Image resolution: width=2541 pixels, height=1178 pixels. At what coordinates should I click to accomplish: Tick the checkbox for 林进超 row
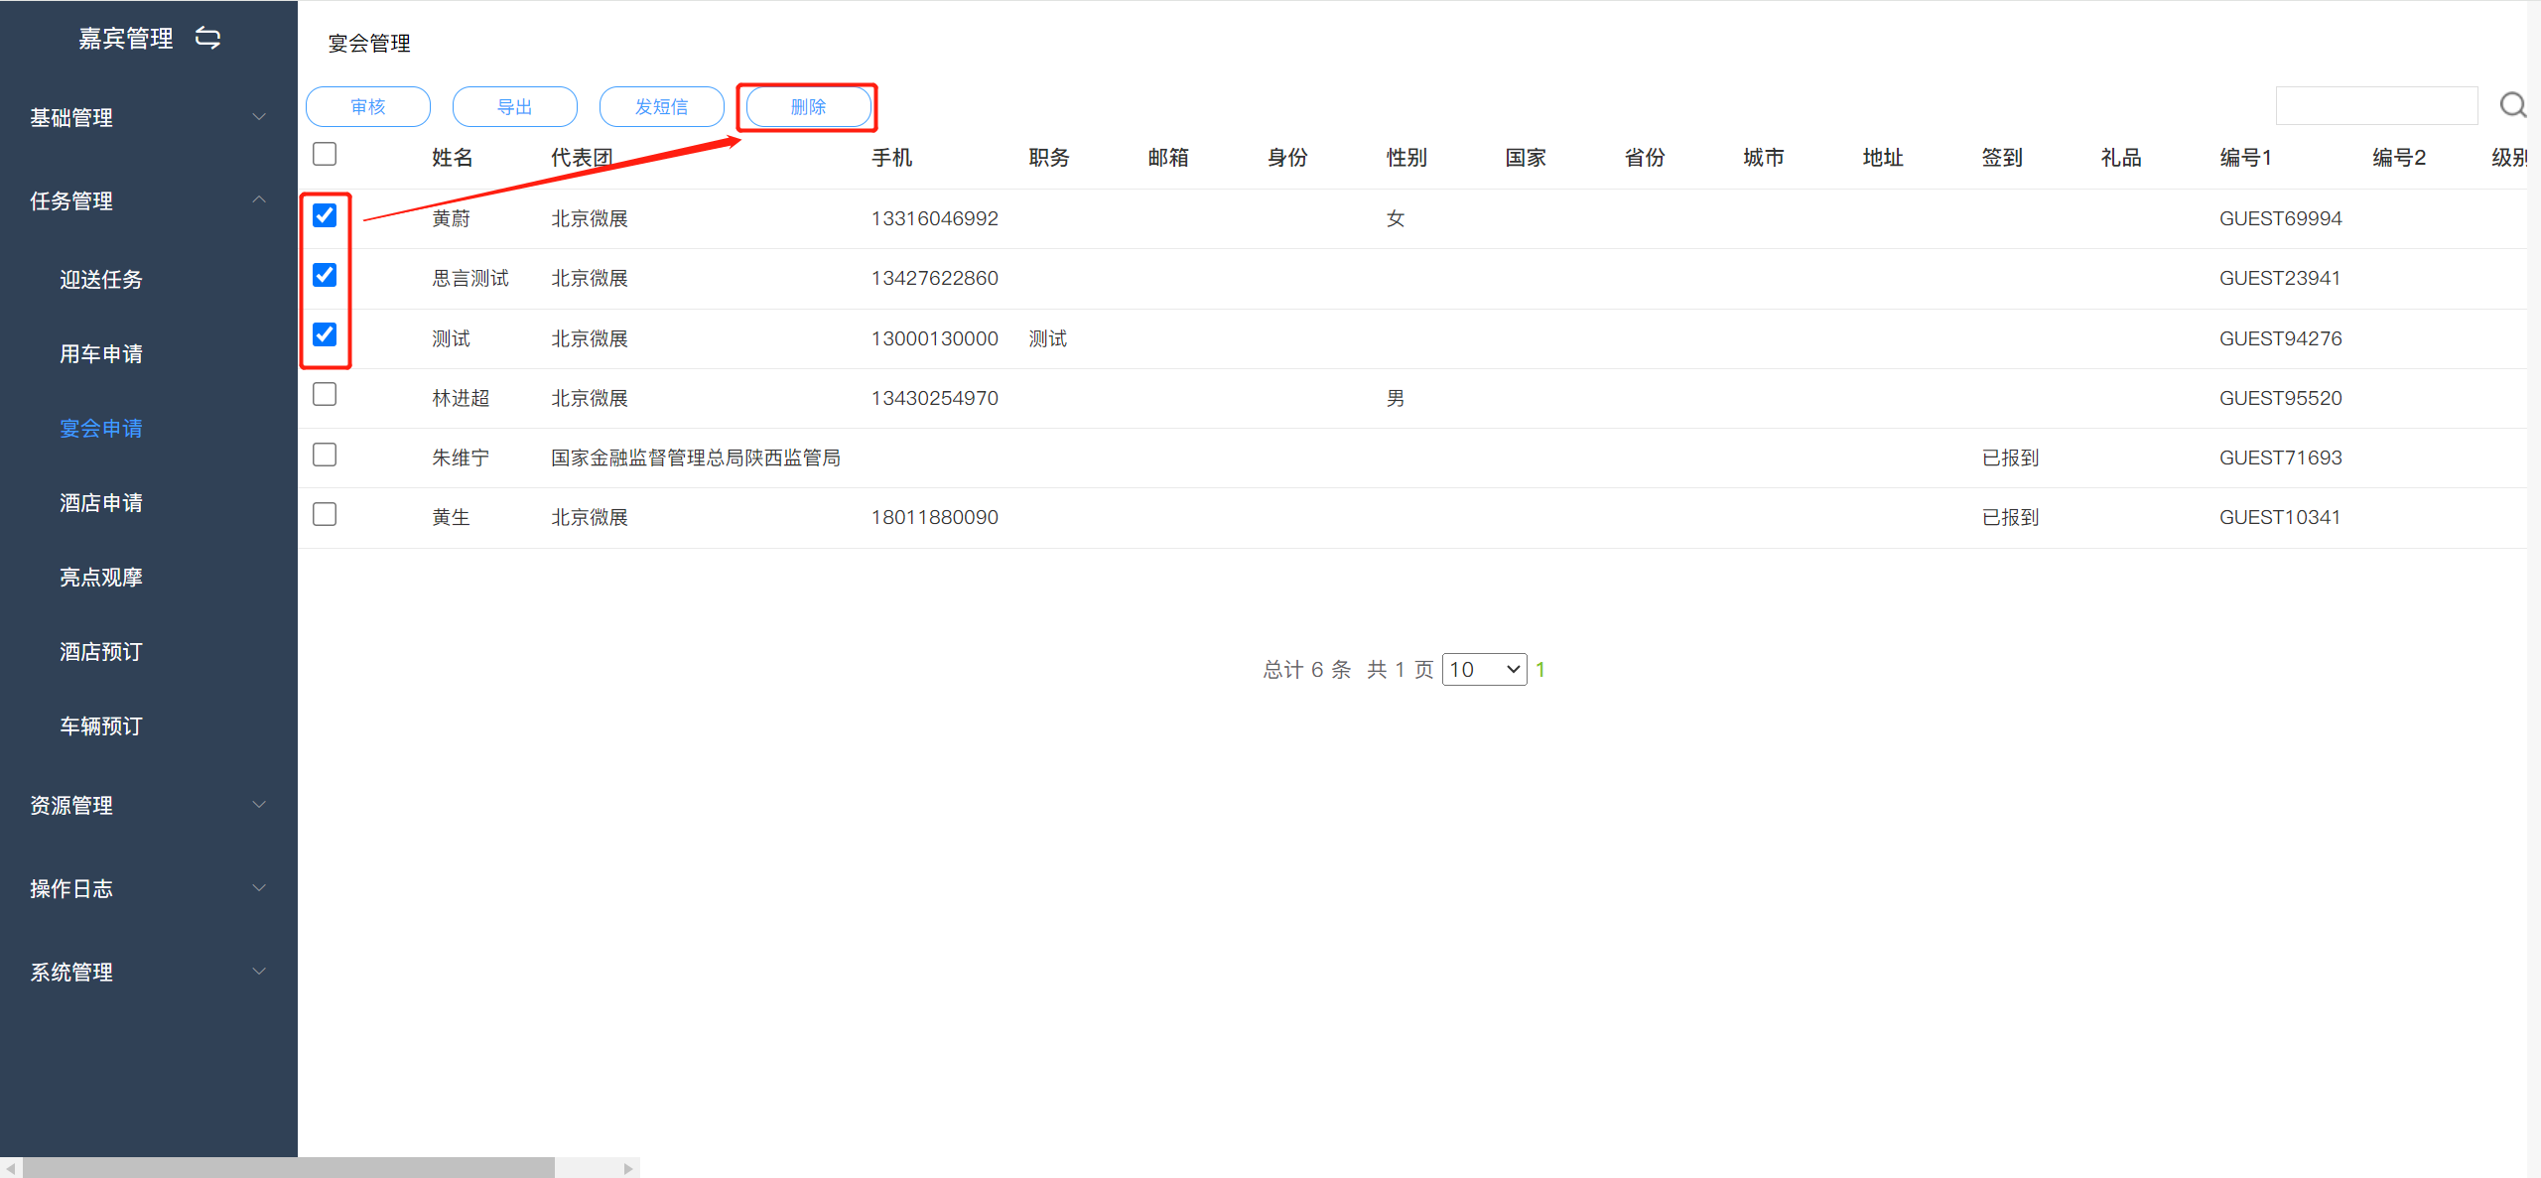pyautogui.click(x=325, y=394)
